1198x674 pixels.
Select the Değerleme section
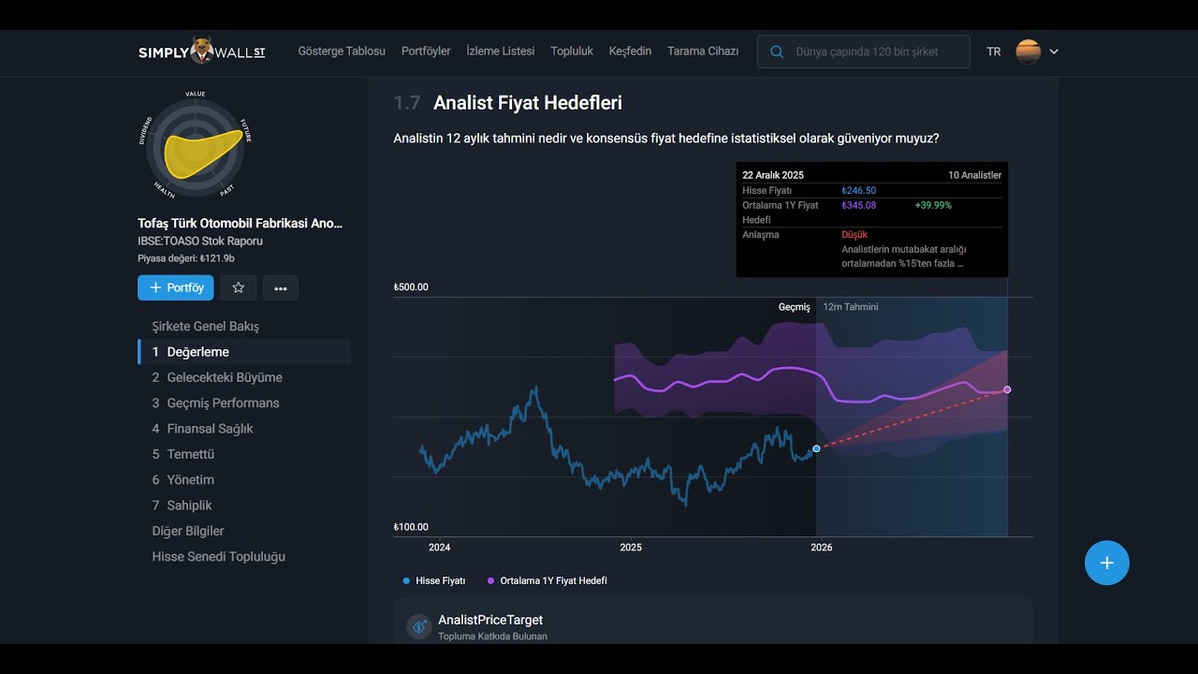pyautogui.click(x=244, y=352)
